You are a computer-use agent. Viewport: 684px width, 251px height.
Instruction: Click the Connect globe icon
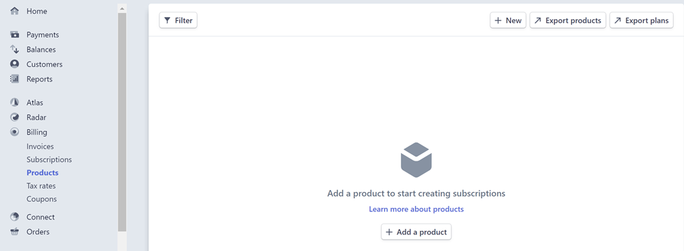click(15, 217)
